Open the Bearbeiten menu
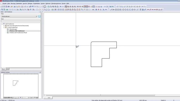Viewport: 180px width, 101px height. pos(19,4)
